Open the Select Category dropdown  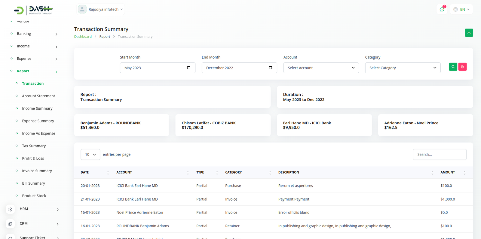tap(403, 68)
